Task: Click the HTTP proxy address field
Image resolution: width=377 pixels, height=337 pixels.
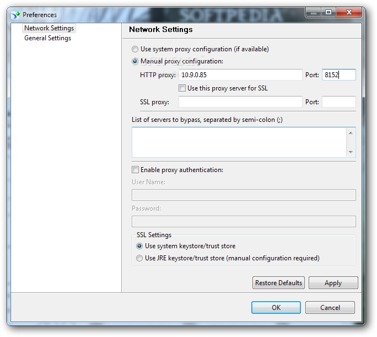Action: tap(240, 75)
